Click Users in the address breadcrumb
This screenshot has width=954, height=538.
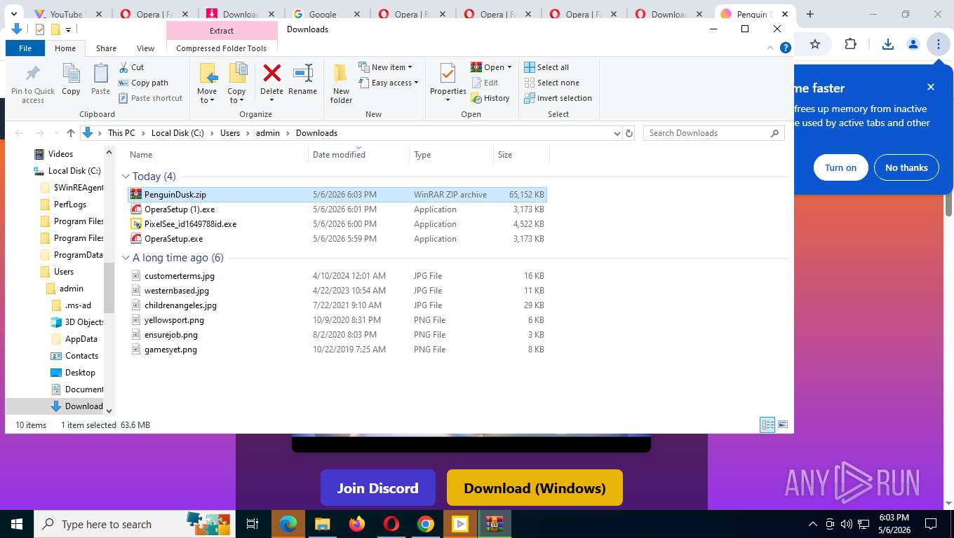pos(230,133)
